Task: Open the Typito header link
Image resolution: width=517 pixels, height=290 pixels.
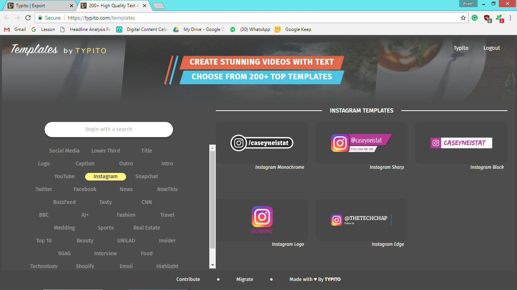Action: (x=461, y=48)
